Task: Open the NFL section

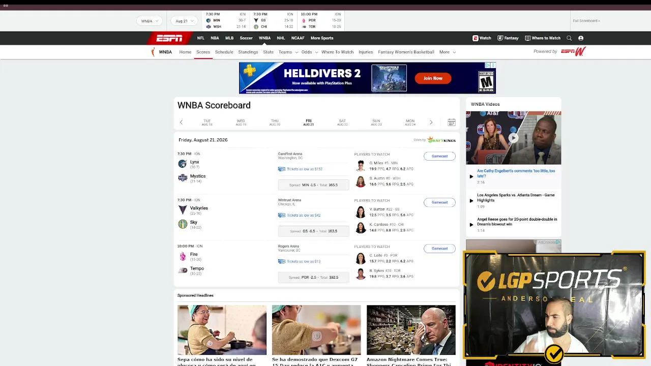Action: [x=201, y=38]
